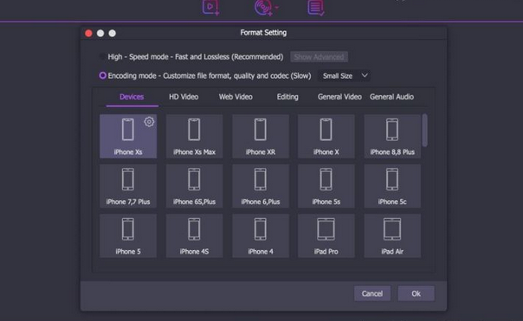523x321 pixels.
Task: Click the add video icon in toolbar
Action: coord(210,7)
